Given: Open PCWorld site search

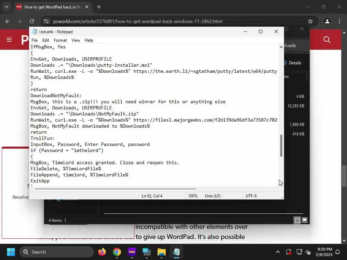Looking at the screenshot, I should click(327, 40).
